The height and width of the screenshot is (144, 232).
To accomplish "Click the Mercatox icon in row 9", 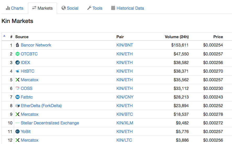I will click(18, 114).
